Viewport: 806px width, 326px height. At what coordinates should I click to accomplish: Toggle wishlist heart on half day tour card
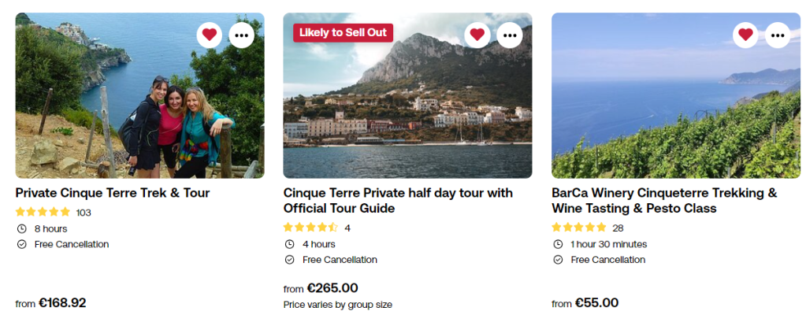pyautogui.click(x=477, y=35)
